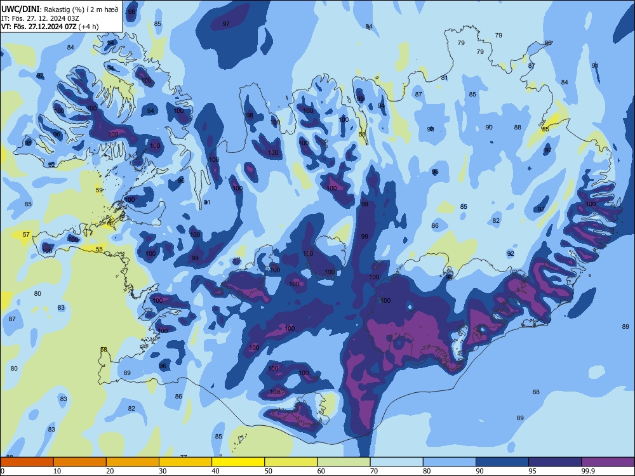
Task: Click the legend tick label 50
Action: click(x=269, y=471)
